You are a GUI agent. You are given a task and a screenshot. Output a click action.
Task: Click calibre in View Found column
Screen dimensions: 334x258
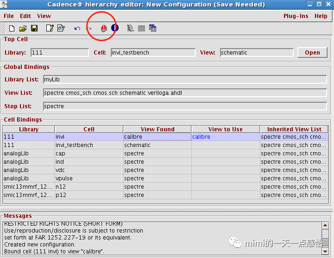point(133,137)
